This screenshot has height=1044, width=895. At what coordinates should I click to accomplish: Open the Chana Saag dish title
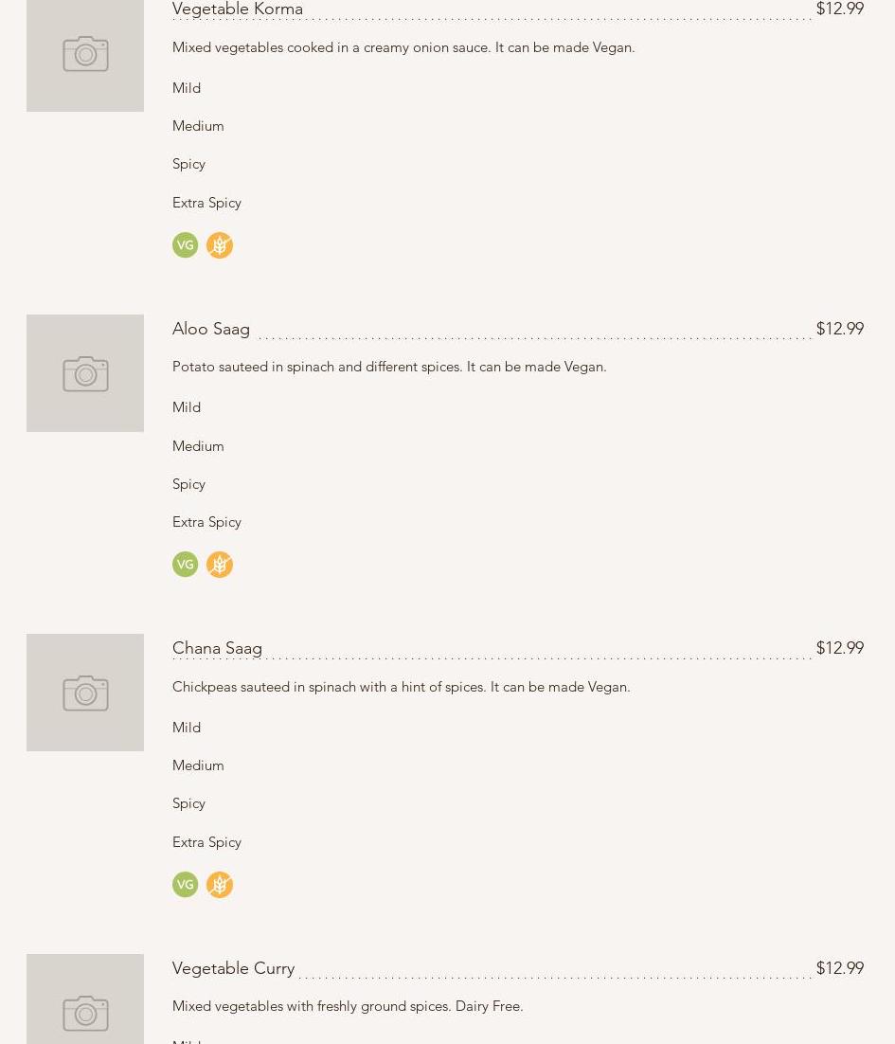tap(217, 648)
